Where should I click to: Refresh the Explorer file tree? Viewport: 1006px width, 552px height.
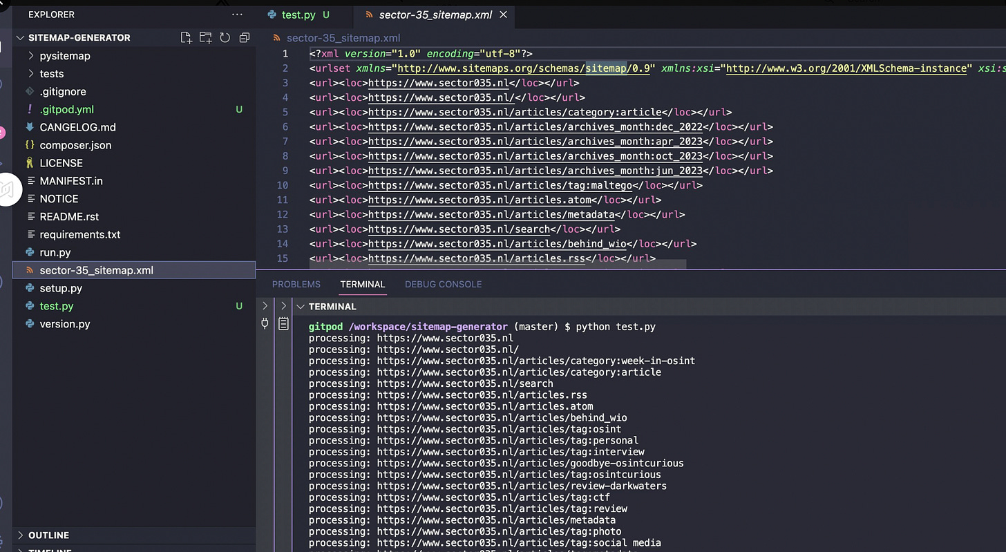(x=225, y=38)
